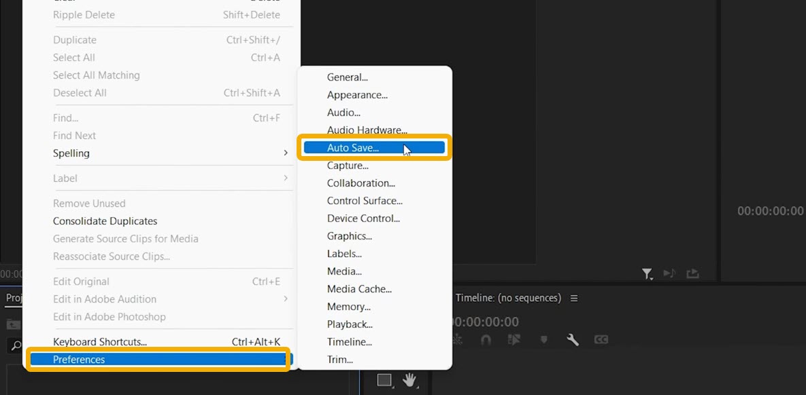Select the Hand tool at the bottom
This screenshot has height=395, width=806.
[410, 381]
